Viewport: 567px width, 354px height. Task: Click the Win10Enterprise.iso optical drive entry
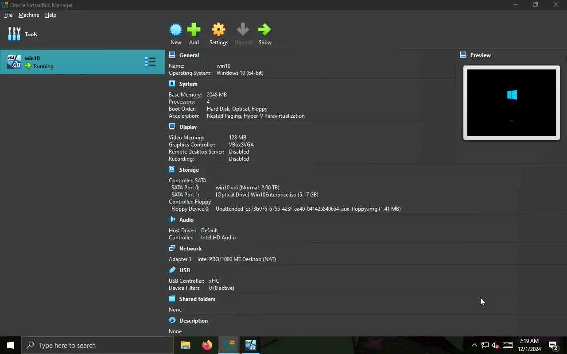click(267, 195)
